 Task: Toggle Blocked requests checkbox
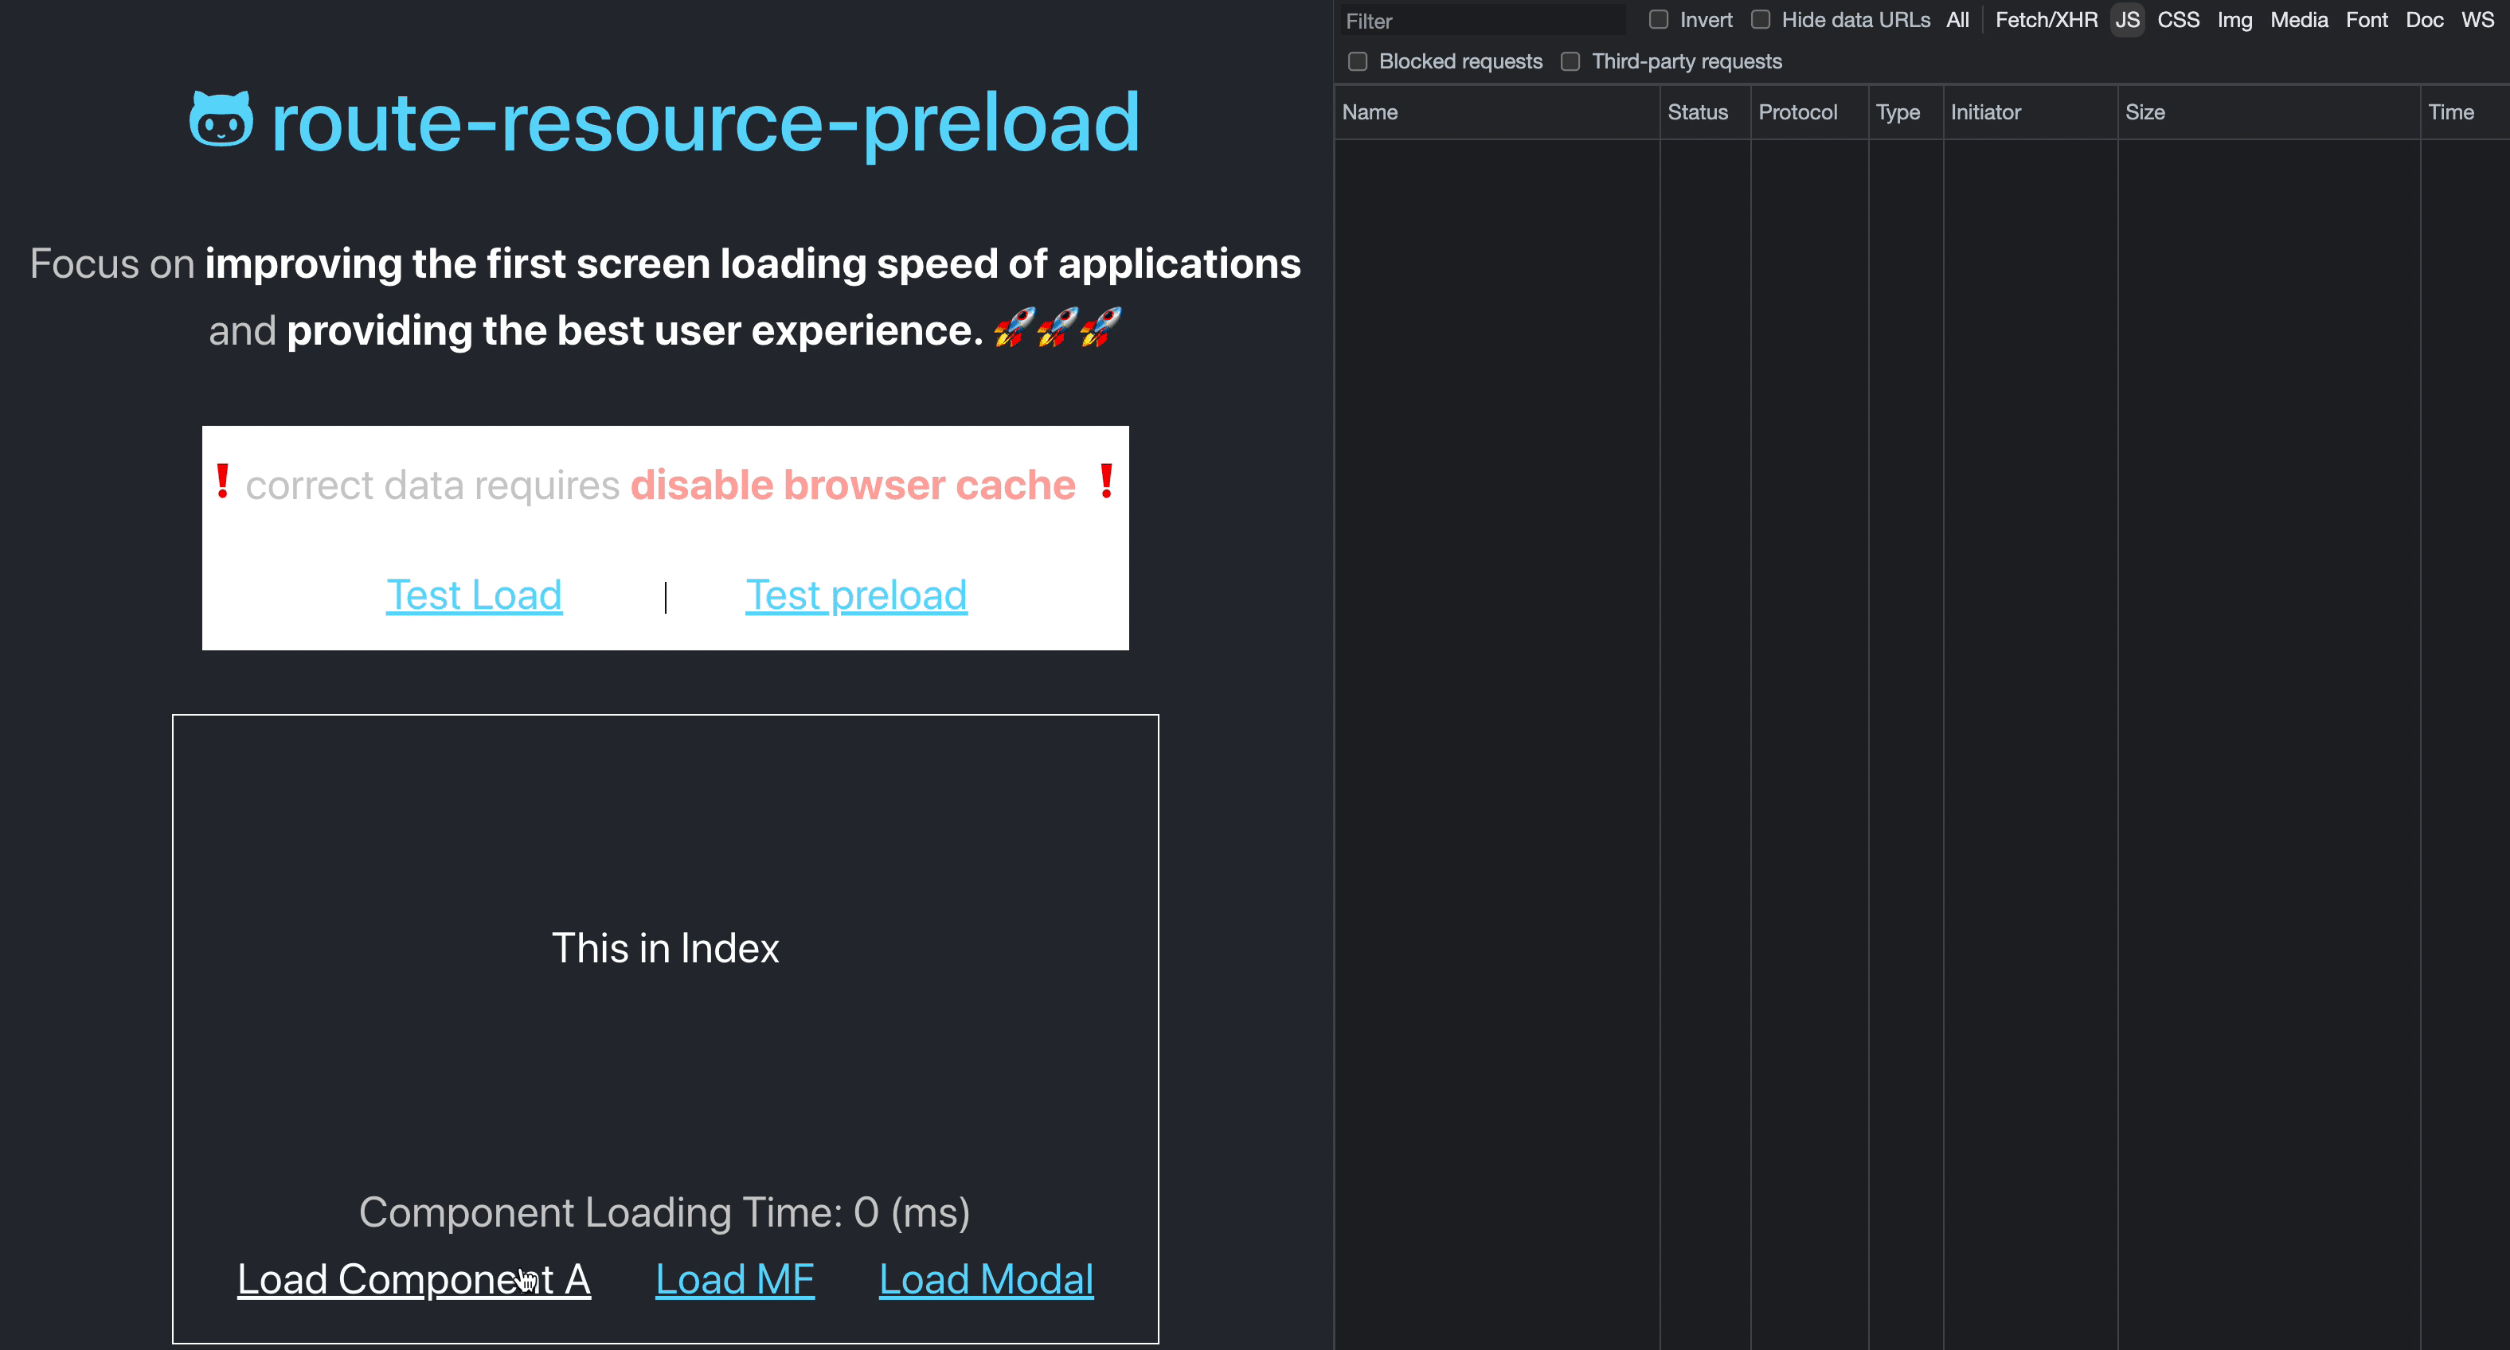click(x=1358, y=60)
